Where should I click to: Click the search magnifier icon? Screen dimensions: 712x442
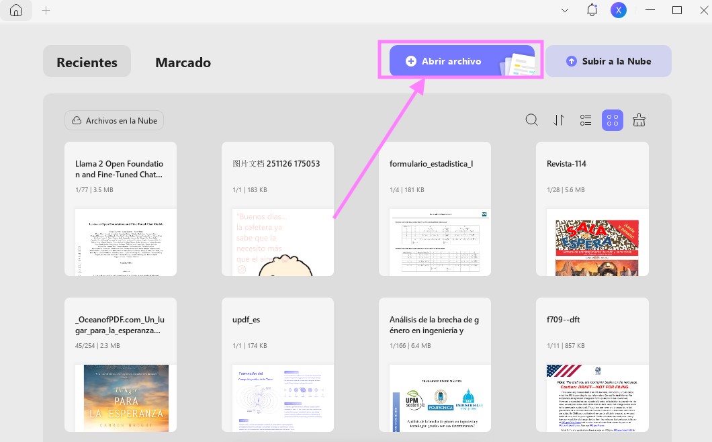click(x=532, y=120)
